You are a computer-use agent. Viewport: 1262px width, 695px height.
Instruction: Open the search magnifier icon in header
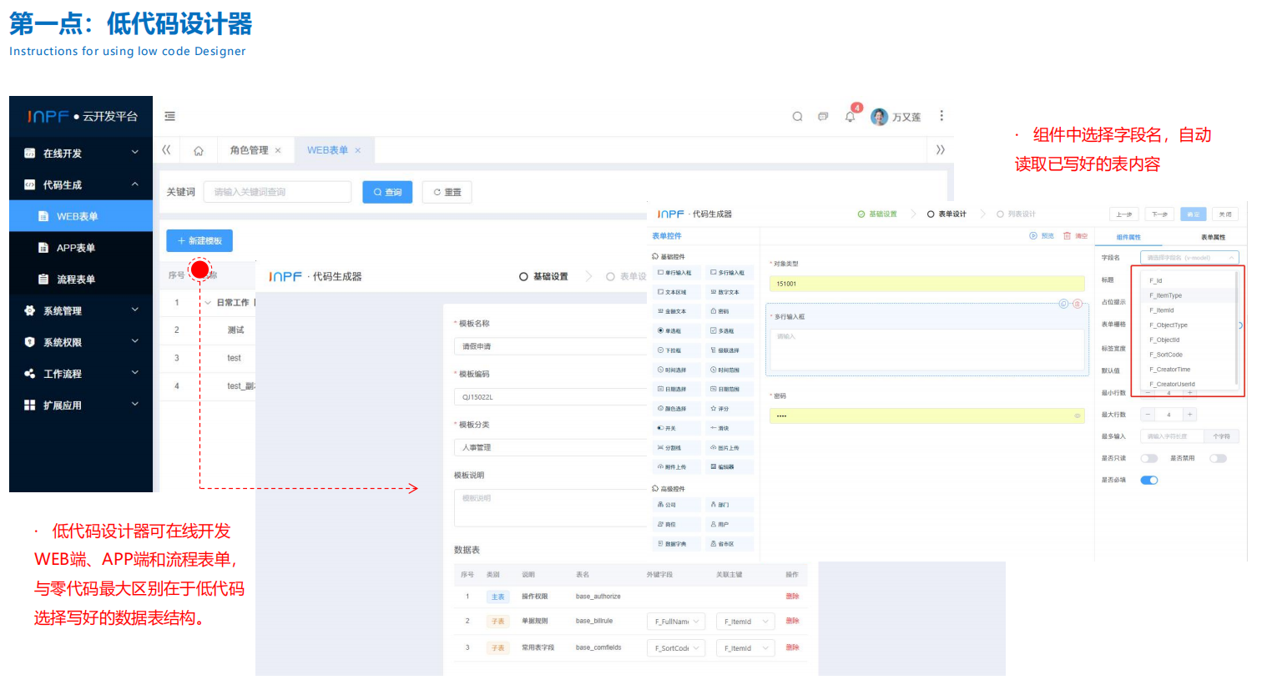click(x=797, y=117)
